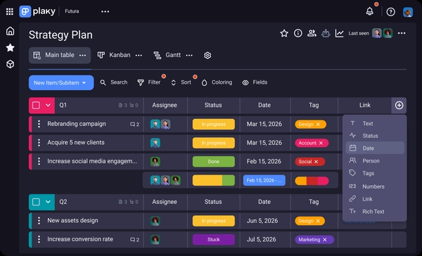Click Q1 status summary progress bar
422x256 pixels.
tap(213, 180)
